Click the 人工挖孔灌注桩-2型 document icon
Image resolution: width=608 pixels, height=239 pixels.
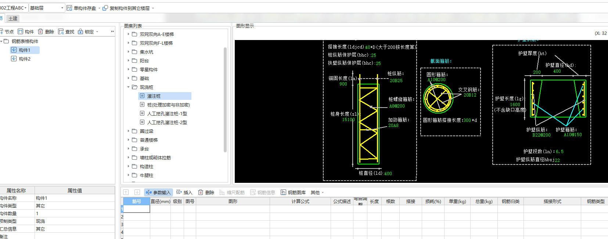click(142, 122)
